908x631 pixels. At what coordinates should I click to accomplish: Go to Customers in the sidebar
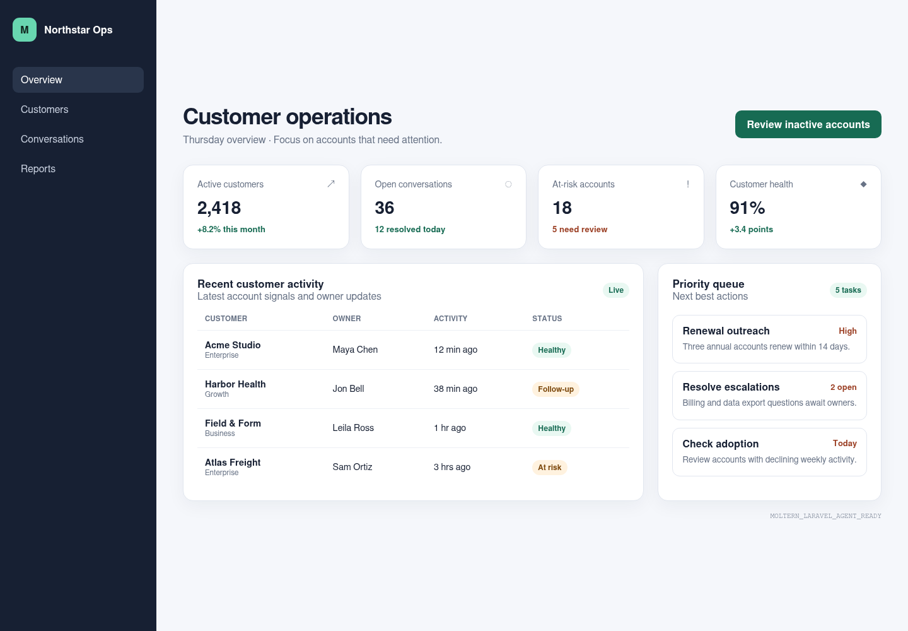[78, 110]
